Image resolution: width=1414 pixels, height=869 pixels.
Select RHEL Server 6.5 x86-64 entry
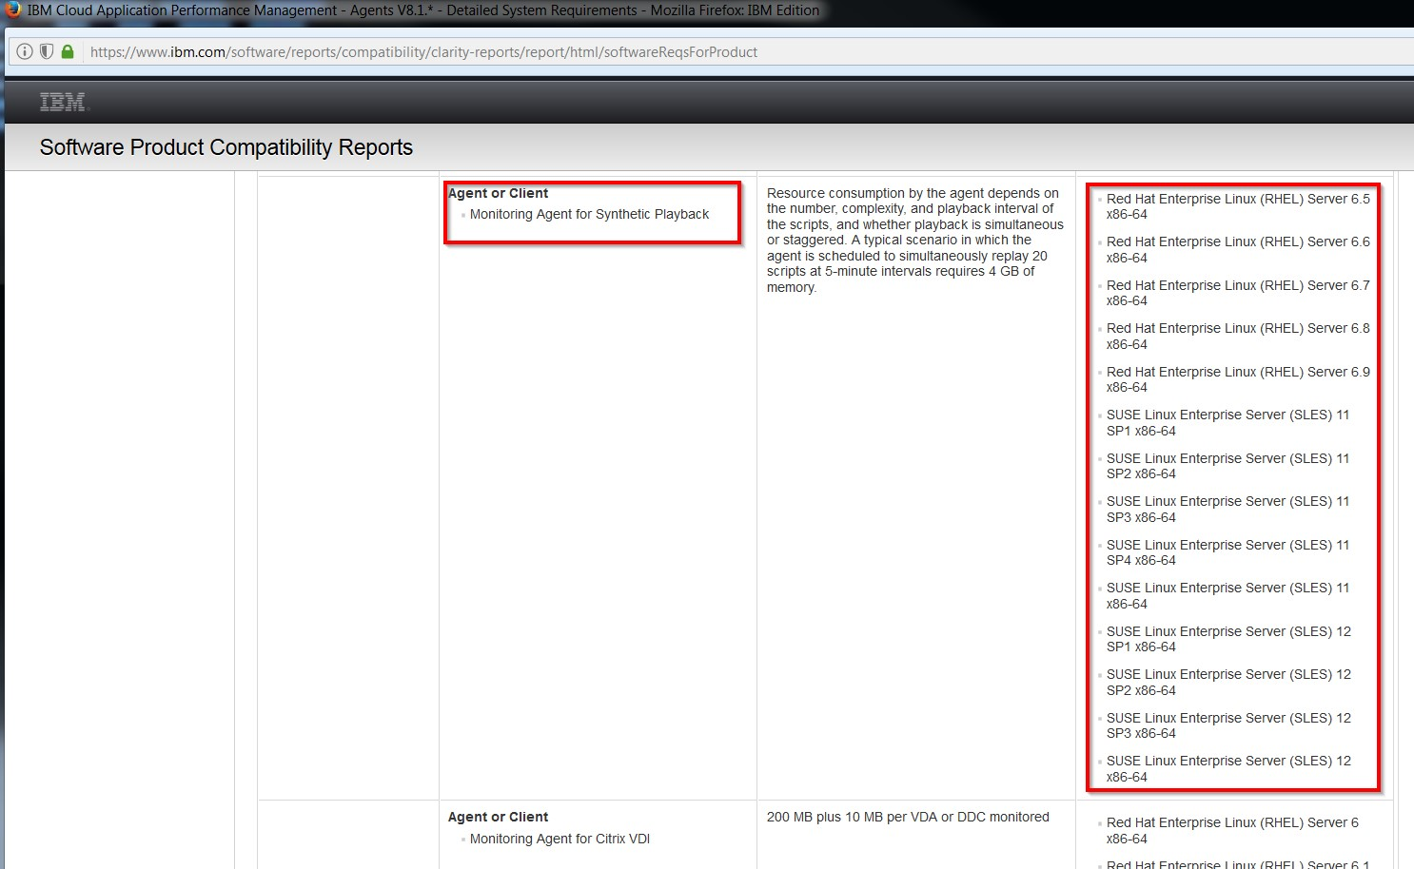tap(1238, 206)
